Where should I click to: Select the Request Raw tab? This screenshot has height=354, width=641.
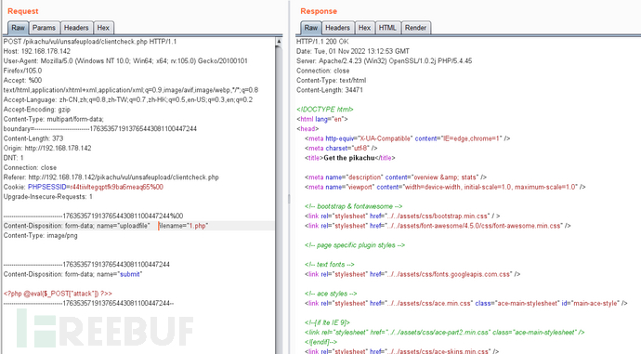(x=18, y=28)
